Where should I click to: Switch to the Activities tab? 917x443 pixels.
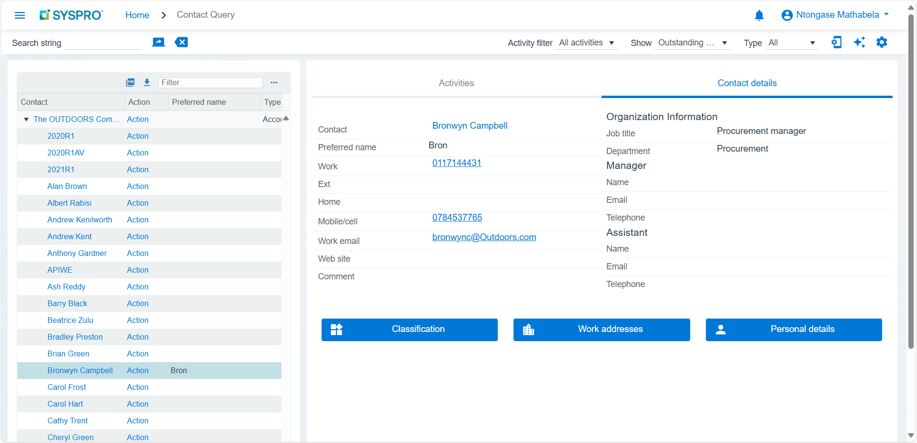(456, 83)
